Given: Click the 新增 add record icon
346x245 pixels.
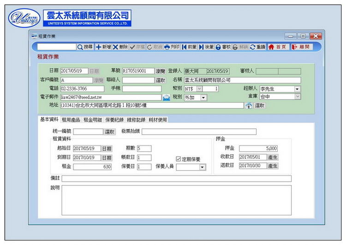Looking at the screenshot, I should tap(98, 47).
